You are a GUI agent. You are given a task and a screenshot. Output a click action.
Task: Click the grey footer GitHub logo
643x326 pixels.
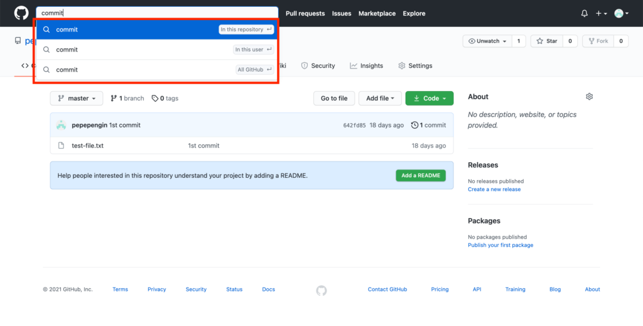[321, 291]
